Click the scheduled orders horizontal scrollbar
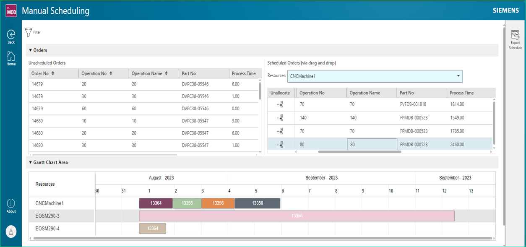 pyautogui.click(x=359, y=152)
